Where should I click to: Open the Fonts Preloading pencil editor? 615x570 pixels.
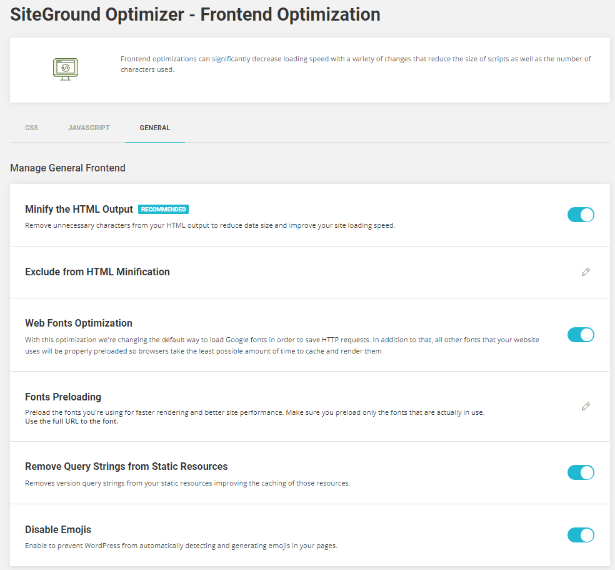[x=586, y=407]
